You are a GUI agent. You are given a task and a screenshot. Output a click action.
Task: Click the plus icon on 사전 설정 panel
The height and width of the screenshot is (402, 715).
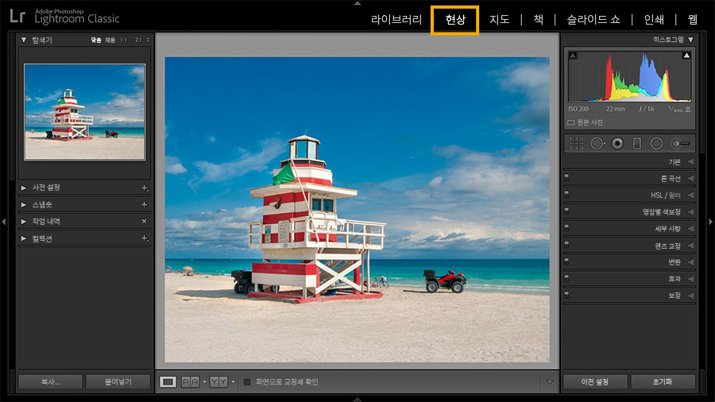click(145, 187)
